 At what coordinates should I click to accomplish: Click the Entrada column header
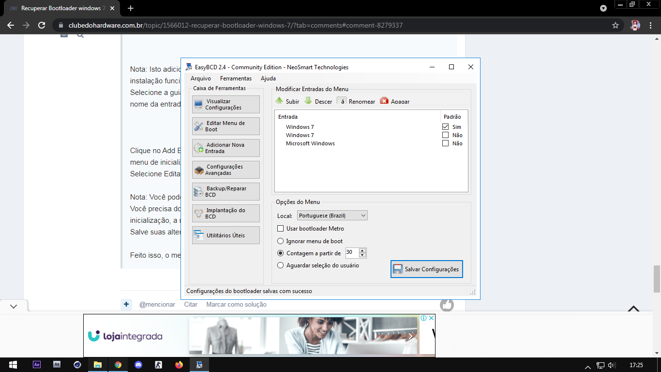[x=288, y=117]
